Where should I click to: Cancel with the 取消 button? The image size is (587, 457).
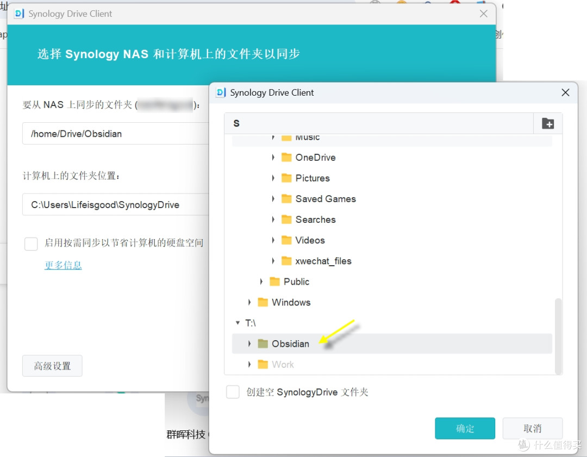click(x=532, y=429)
